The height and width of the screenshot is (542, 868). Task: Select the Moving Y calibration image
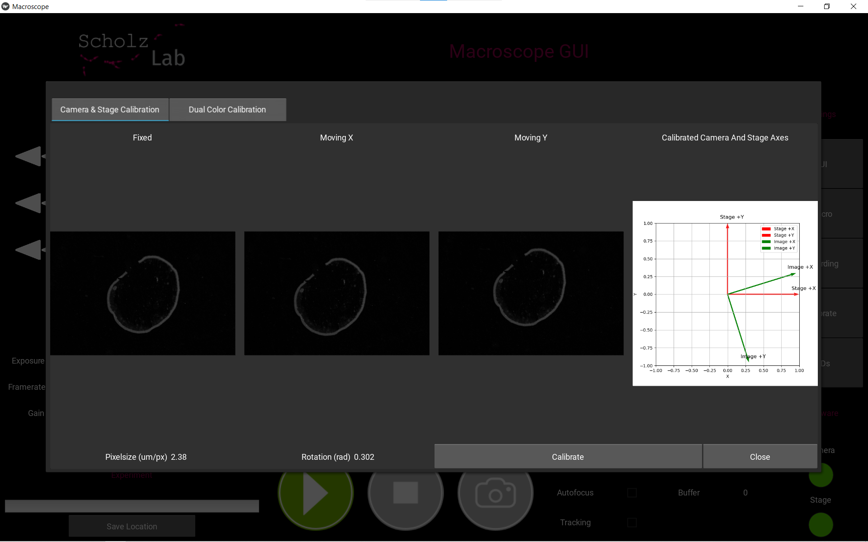pos(531,293)
